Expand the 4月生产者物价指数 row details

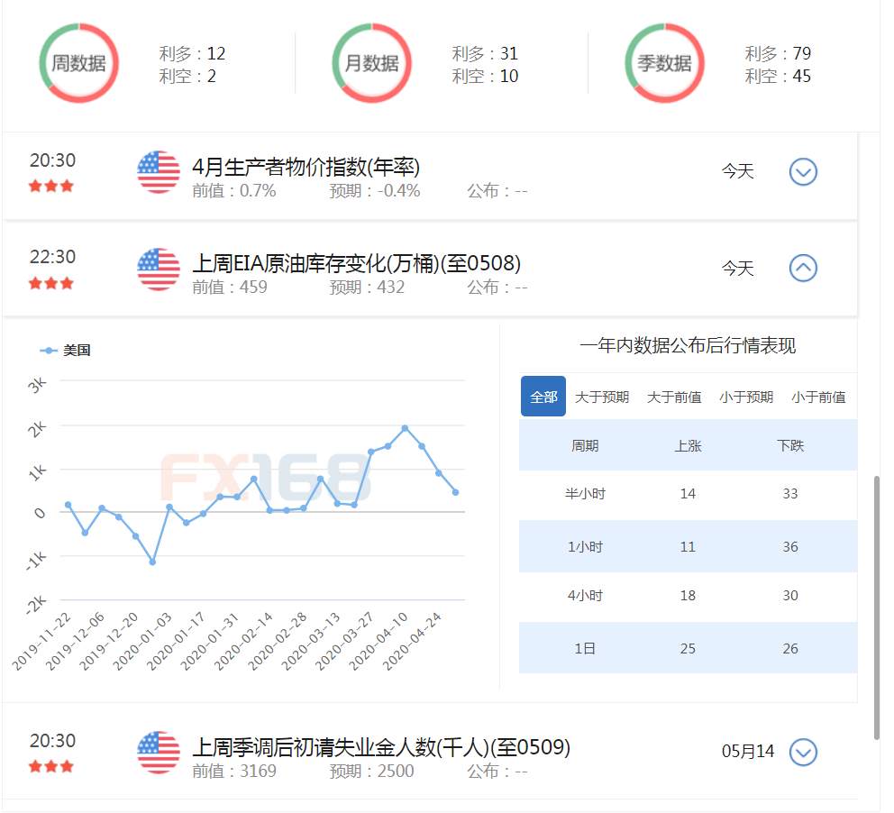pos(803,171)
